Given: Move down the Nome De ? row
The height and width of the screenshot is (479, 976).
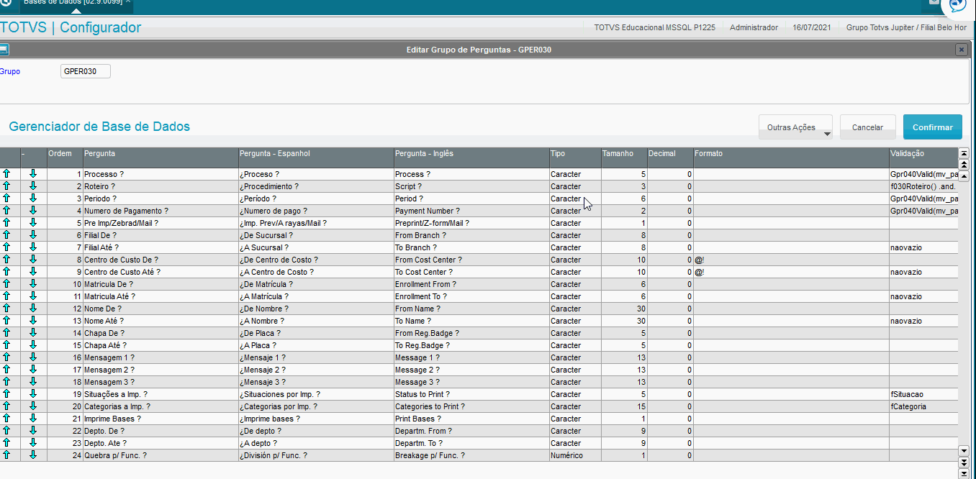Looking at the screenshot, I should [x=33, y=309].
